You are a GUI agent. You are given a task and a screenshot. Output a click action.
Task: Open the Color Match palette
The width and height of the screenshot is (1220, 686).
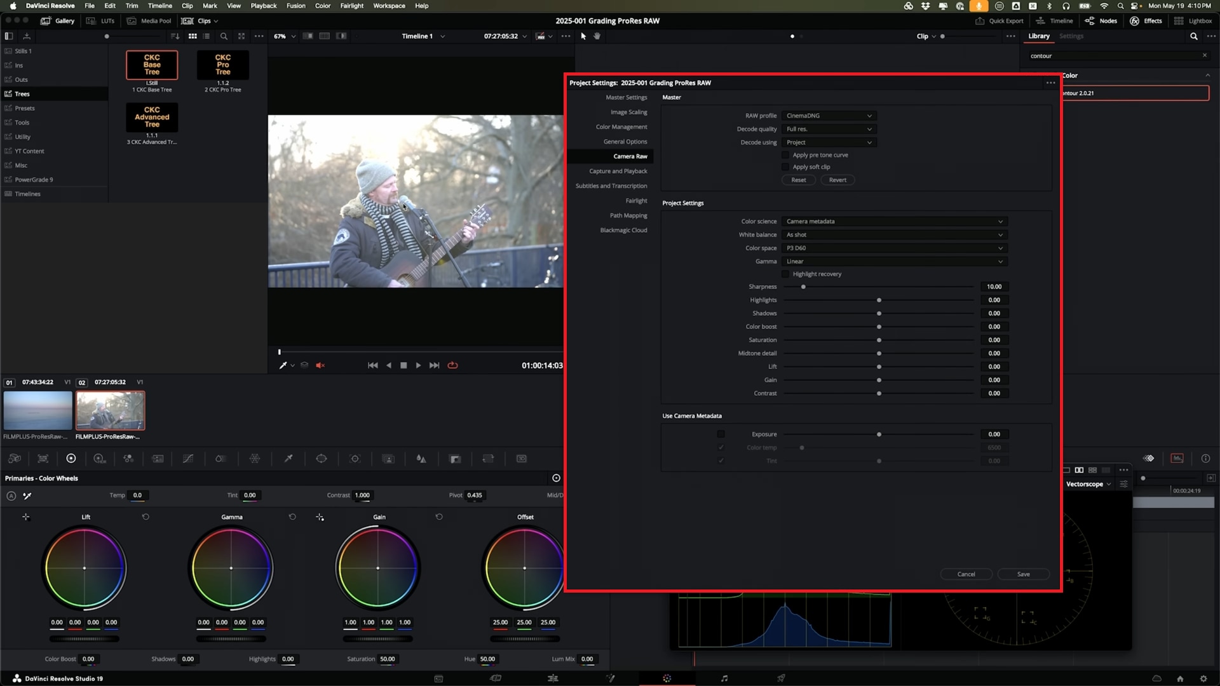coord(43,459)
